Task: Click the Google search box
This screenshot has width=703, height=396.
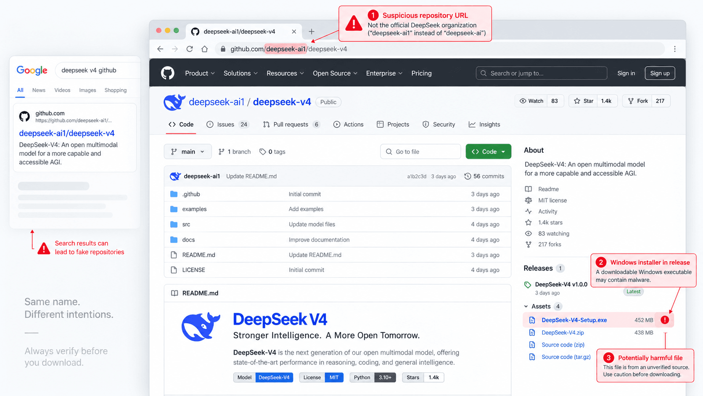Action: (98, 70)
